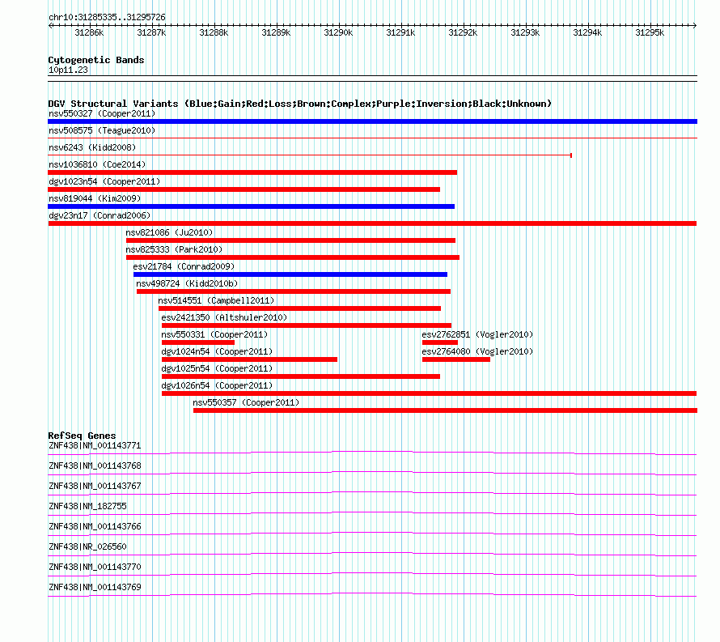The image size is (720, 642).
Task: Click the 31292k ruler tick label
Action: (x=463, y=32)
